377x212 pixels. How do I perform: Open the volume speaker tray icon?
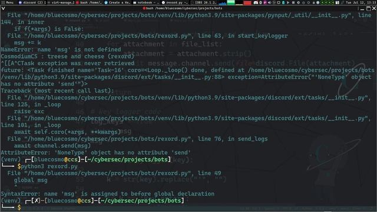[x=270, y=2]
